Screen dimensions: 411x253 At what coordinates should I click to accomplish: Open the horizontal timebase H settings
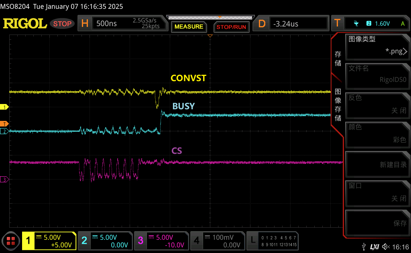tap(85, 24)
